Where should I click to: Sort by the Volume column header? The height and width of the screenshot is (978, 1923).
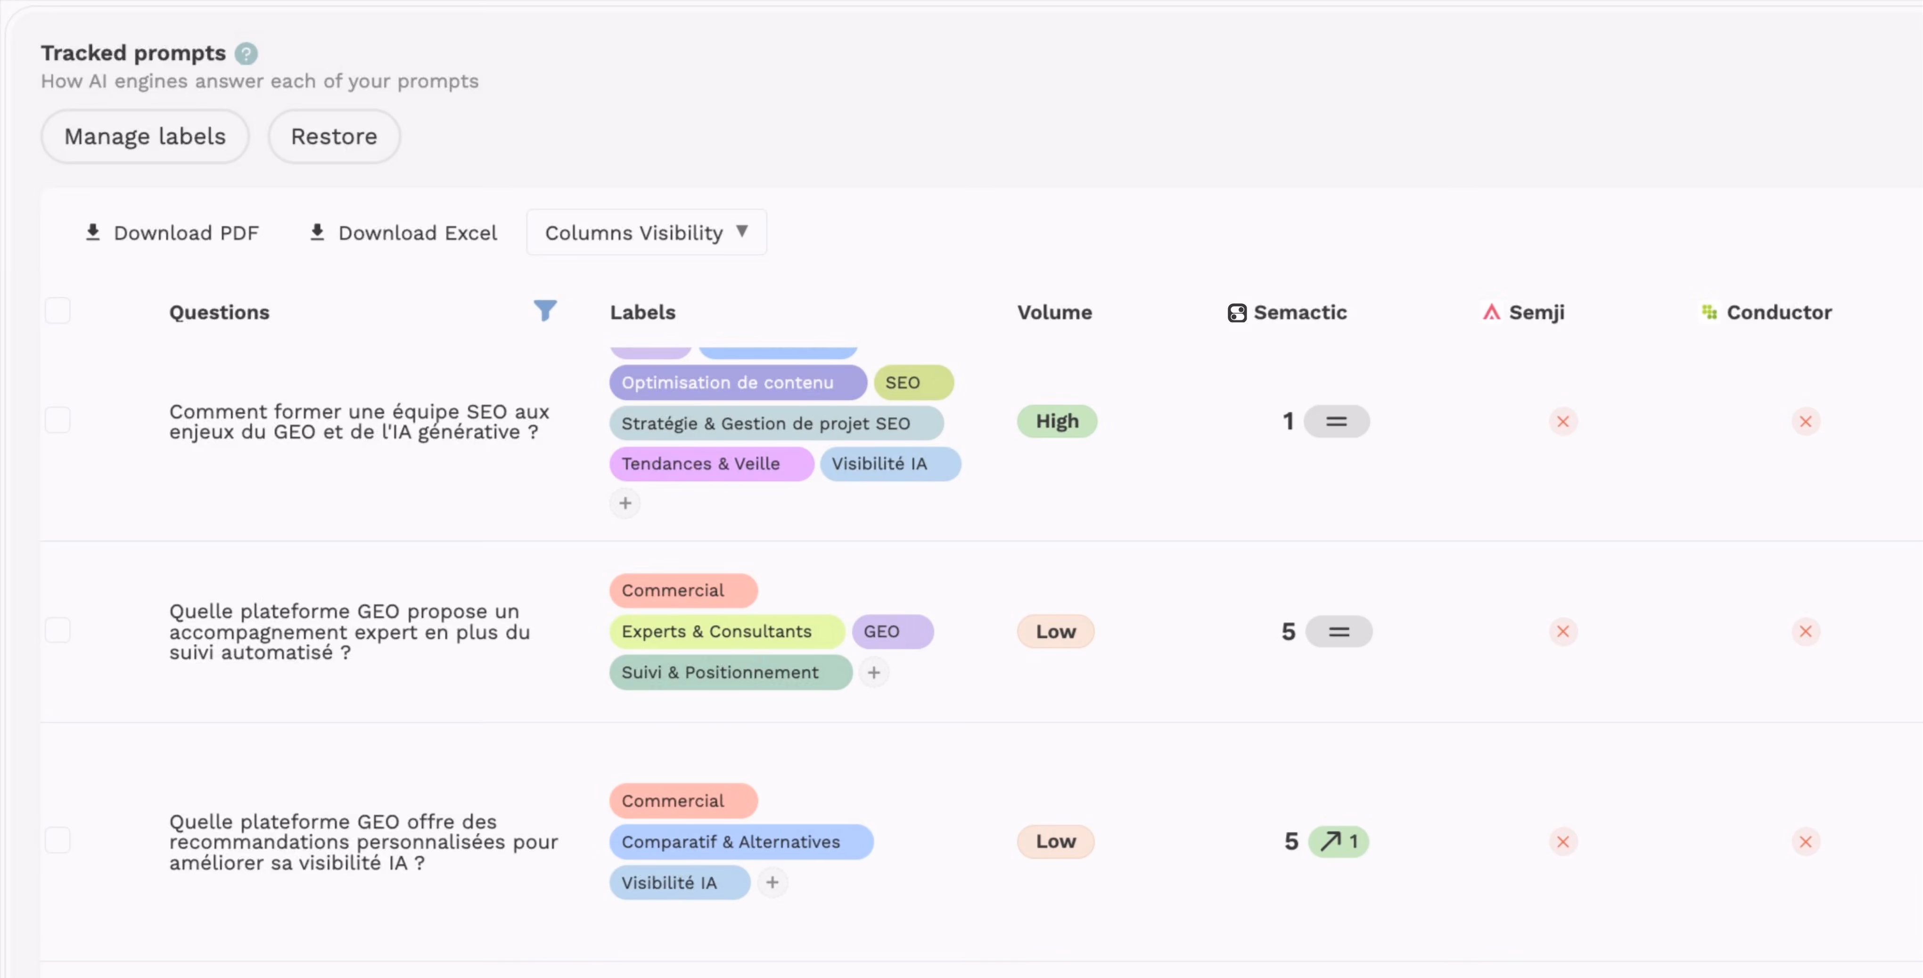[1054, 312]
